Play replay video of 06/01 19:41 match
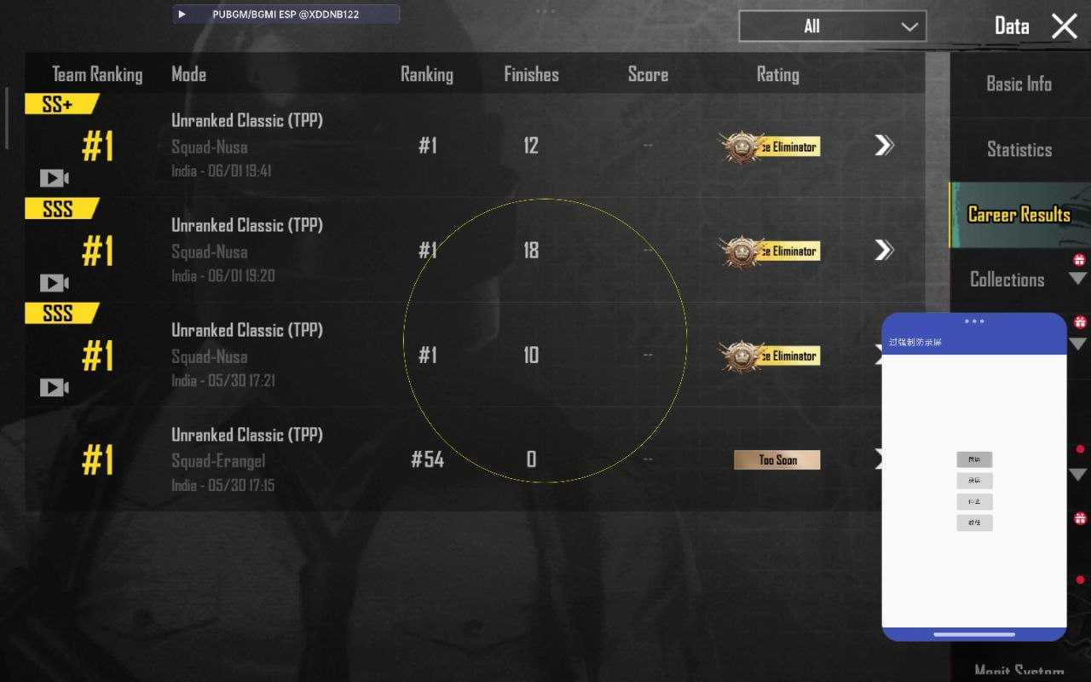The height and width of the screenshot is (682, 1091). coord(55,178)
